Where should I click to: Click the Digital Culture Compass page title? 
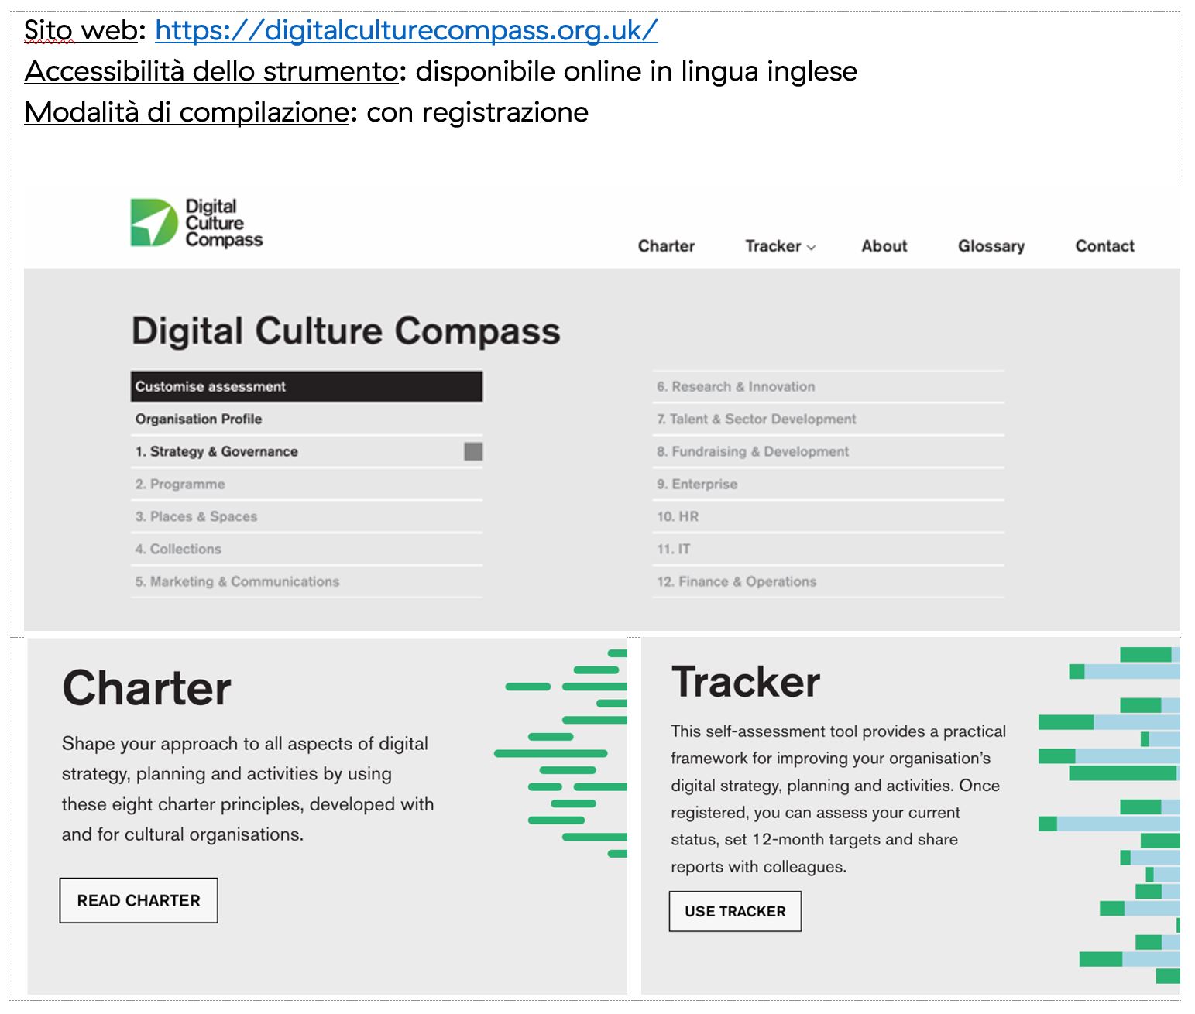[x=345, y=331]
